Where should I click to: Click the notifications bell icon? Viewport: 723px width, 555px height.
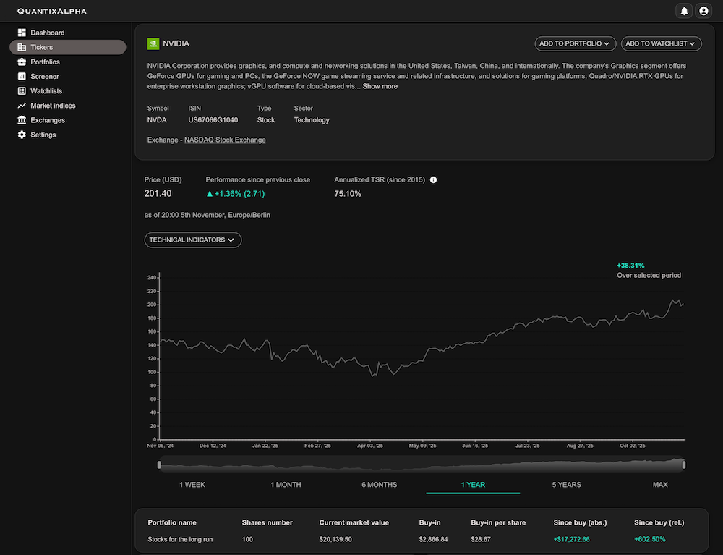pyautogui.click(x=683, y=11)
